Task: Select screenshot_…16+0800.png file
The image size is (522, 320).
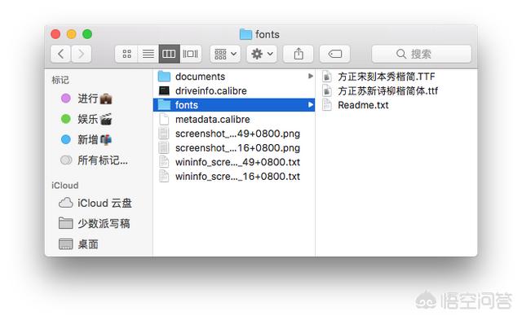Action: click(x=234, y=148)
